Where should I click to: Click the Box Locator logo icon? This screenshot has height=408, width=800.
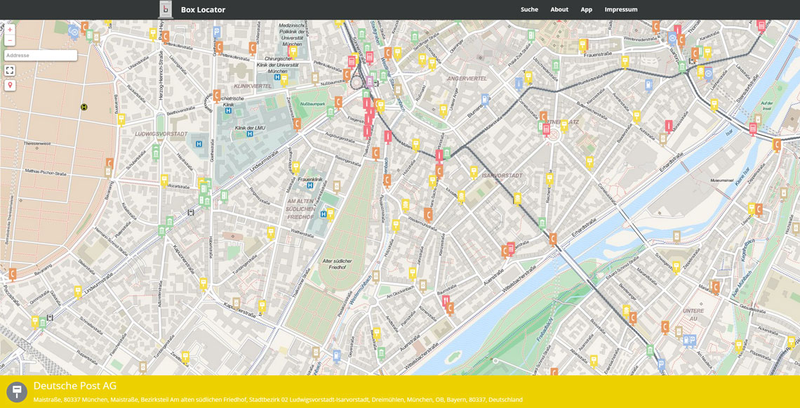coord(166,9)
